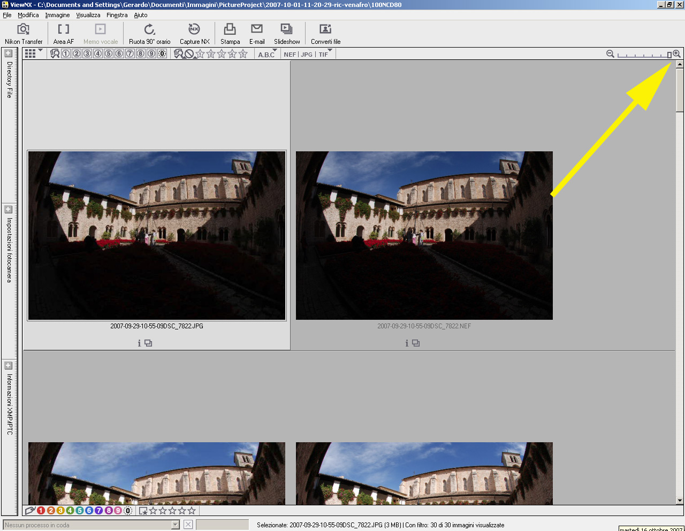Image resolution: width=685 pixels, height=531 pixels.
Task: Set one-star rating in bottom bar
Action: tap(153, 511)
